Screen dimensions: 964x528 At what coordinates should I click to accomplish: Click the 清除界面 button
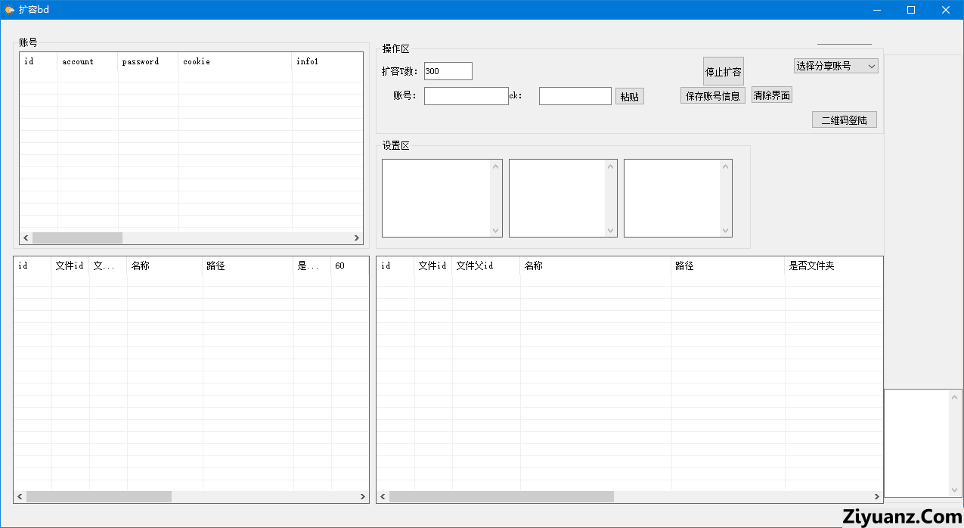coord(771,95)
